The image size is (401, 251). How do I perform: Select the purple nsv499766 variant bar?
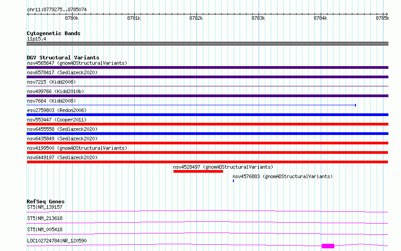click(207, 96)
